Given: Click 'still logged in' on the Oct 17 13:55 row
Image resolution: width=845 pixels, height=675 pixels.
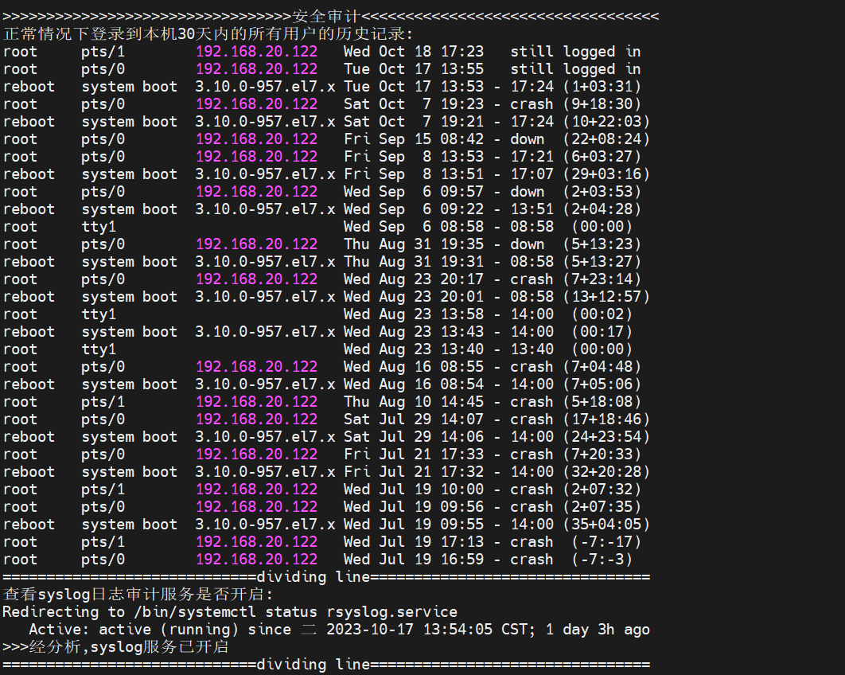Looking at the screenshot, I should click(x=575, y=69).
